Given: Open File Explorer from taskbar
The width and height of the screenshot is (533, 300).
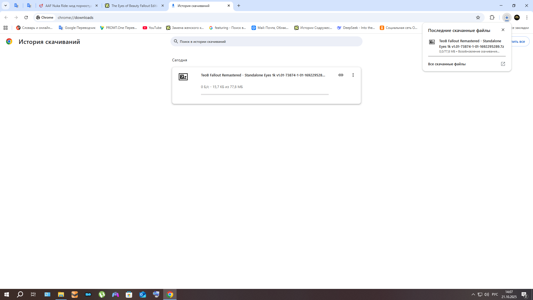Looking at the screenshot, I should point(61,294).
